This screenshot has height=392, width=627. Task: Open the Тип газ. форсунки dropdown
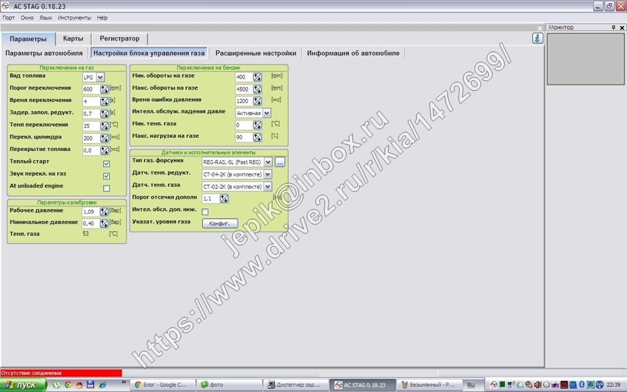pos(268,162)
